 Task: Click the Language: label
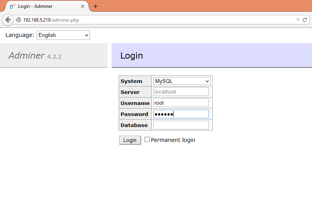coord(20,35)
